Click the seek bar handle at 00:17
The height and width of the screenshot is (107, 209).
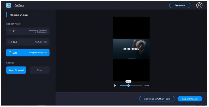coord(128,86)
